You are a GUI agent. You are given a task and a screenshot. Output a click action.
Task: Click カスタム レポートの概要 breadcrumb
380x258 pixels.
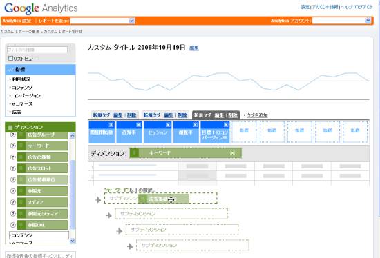click(x=19, y=32)
